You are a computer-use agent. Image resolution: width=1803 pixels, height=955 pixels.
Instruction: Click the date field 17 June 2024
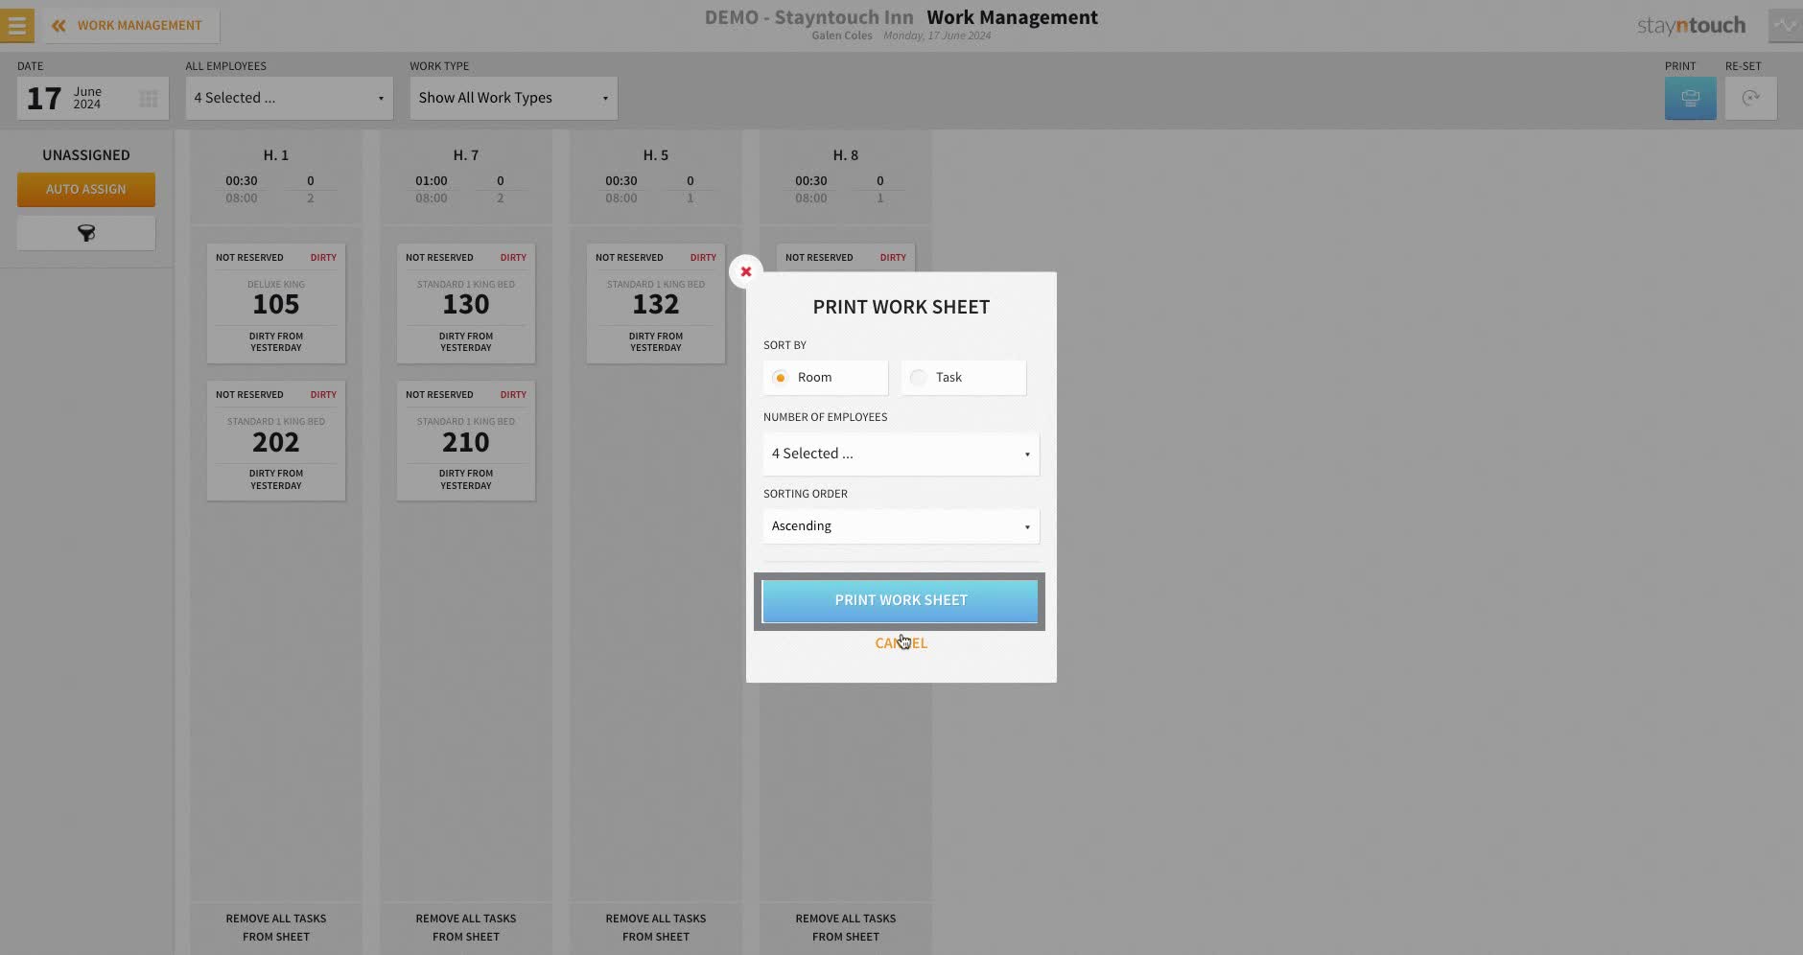click(x=93, y=98)
